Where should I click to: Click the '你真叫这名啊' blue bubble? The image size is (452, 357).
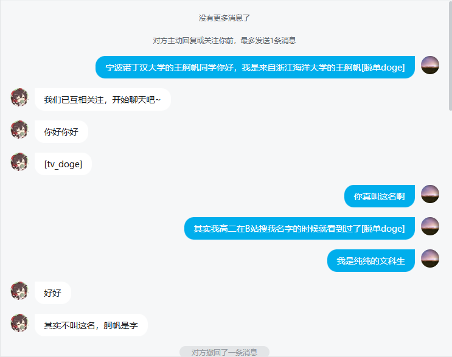[380, 196]
